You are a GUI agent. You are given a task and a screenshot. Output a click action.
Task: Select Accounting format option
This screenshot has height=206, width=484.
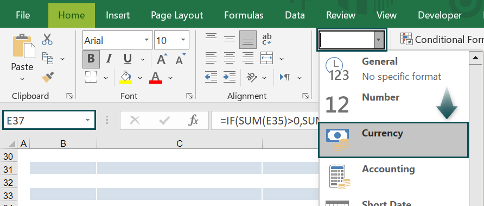pos(394,176)
